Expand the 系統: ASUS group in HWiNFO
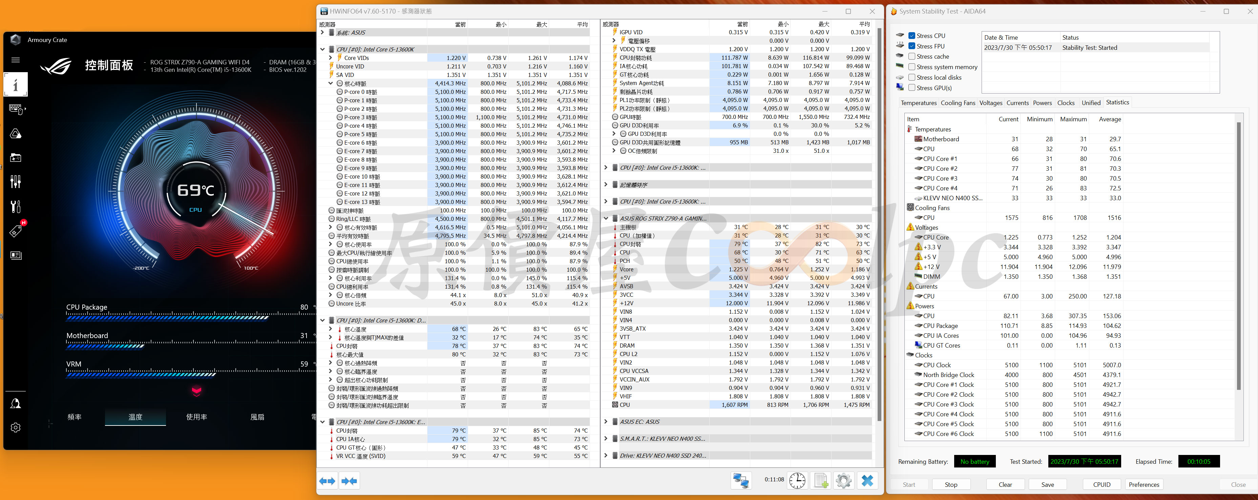Viewport: 1258px width, 500px height. pos(322,33)
